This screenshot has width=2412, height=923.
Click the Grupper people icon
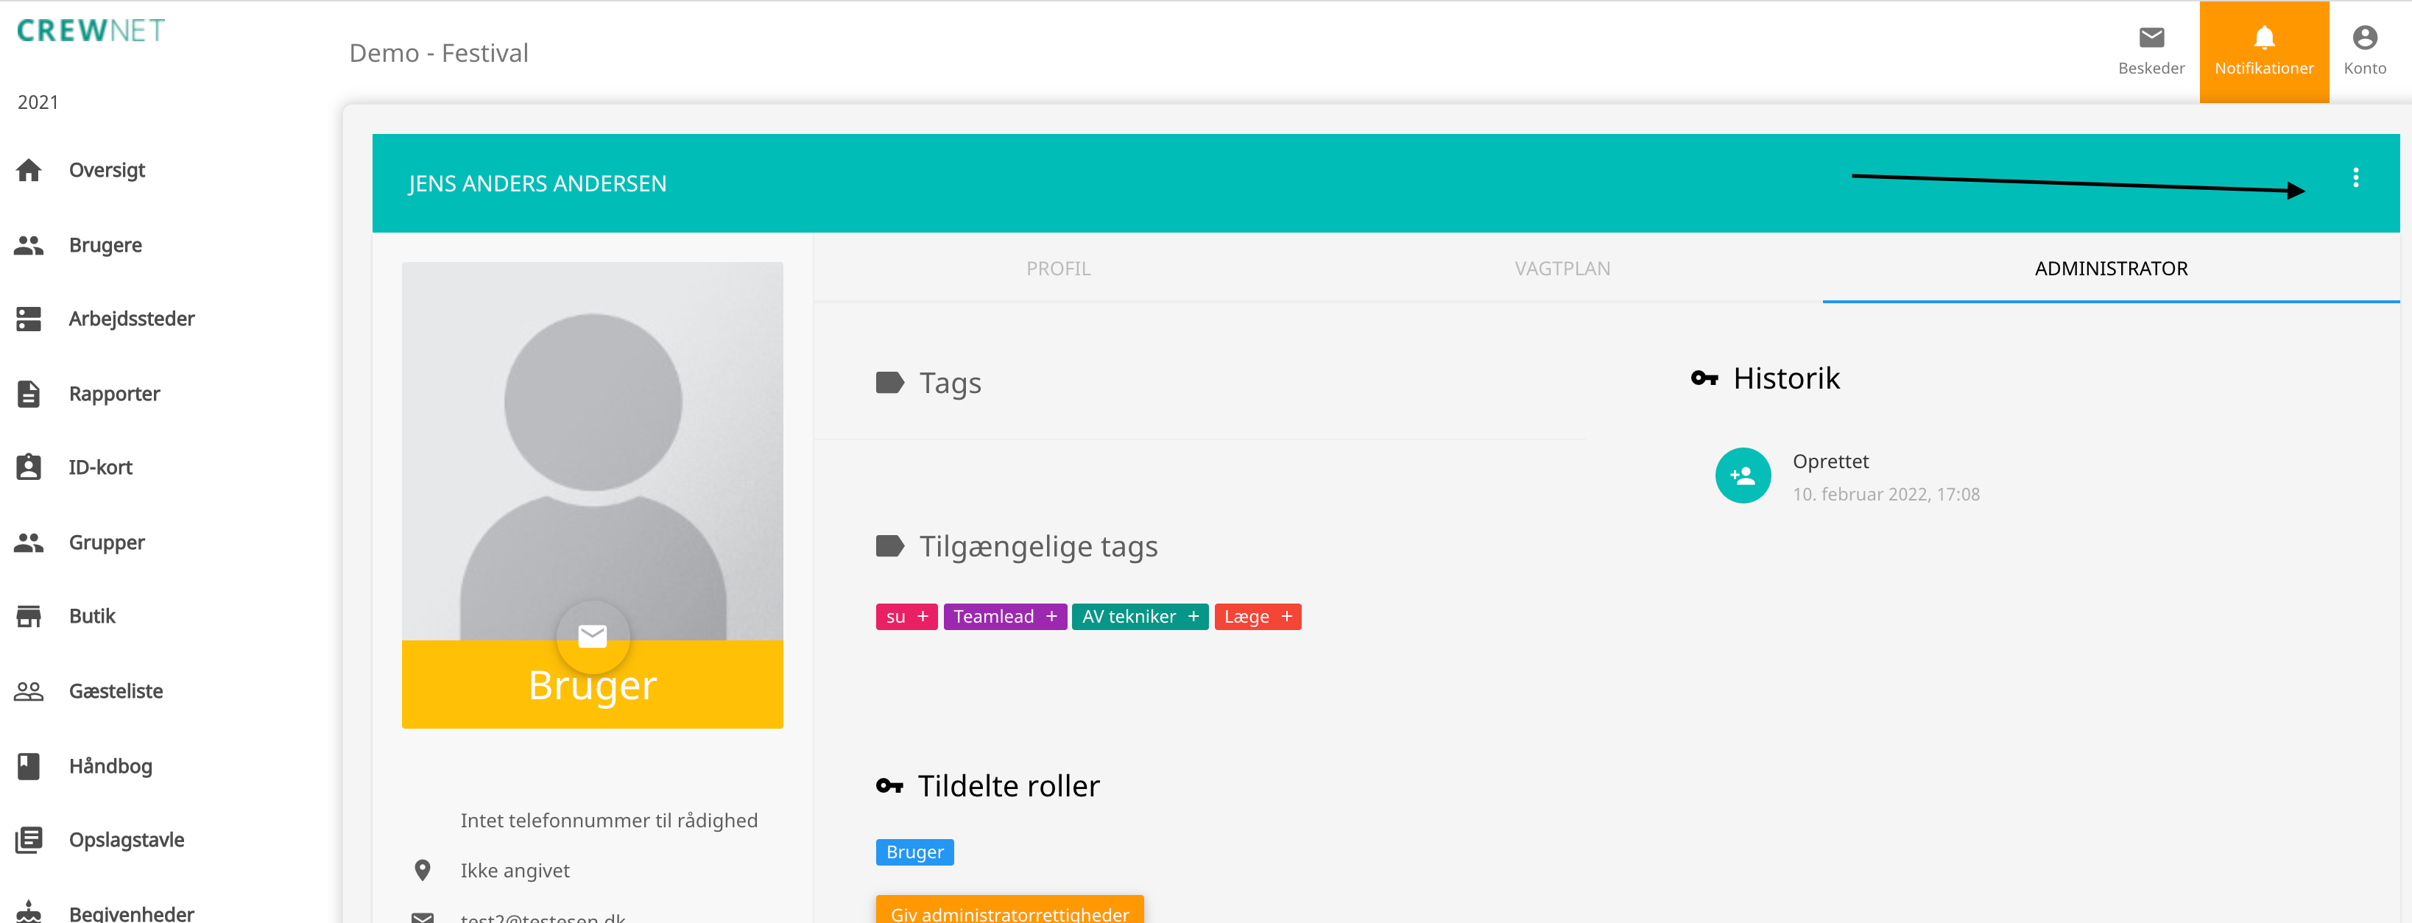click(29, 543)
